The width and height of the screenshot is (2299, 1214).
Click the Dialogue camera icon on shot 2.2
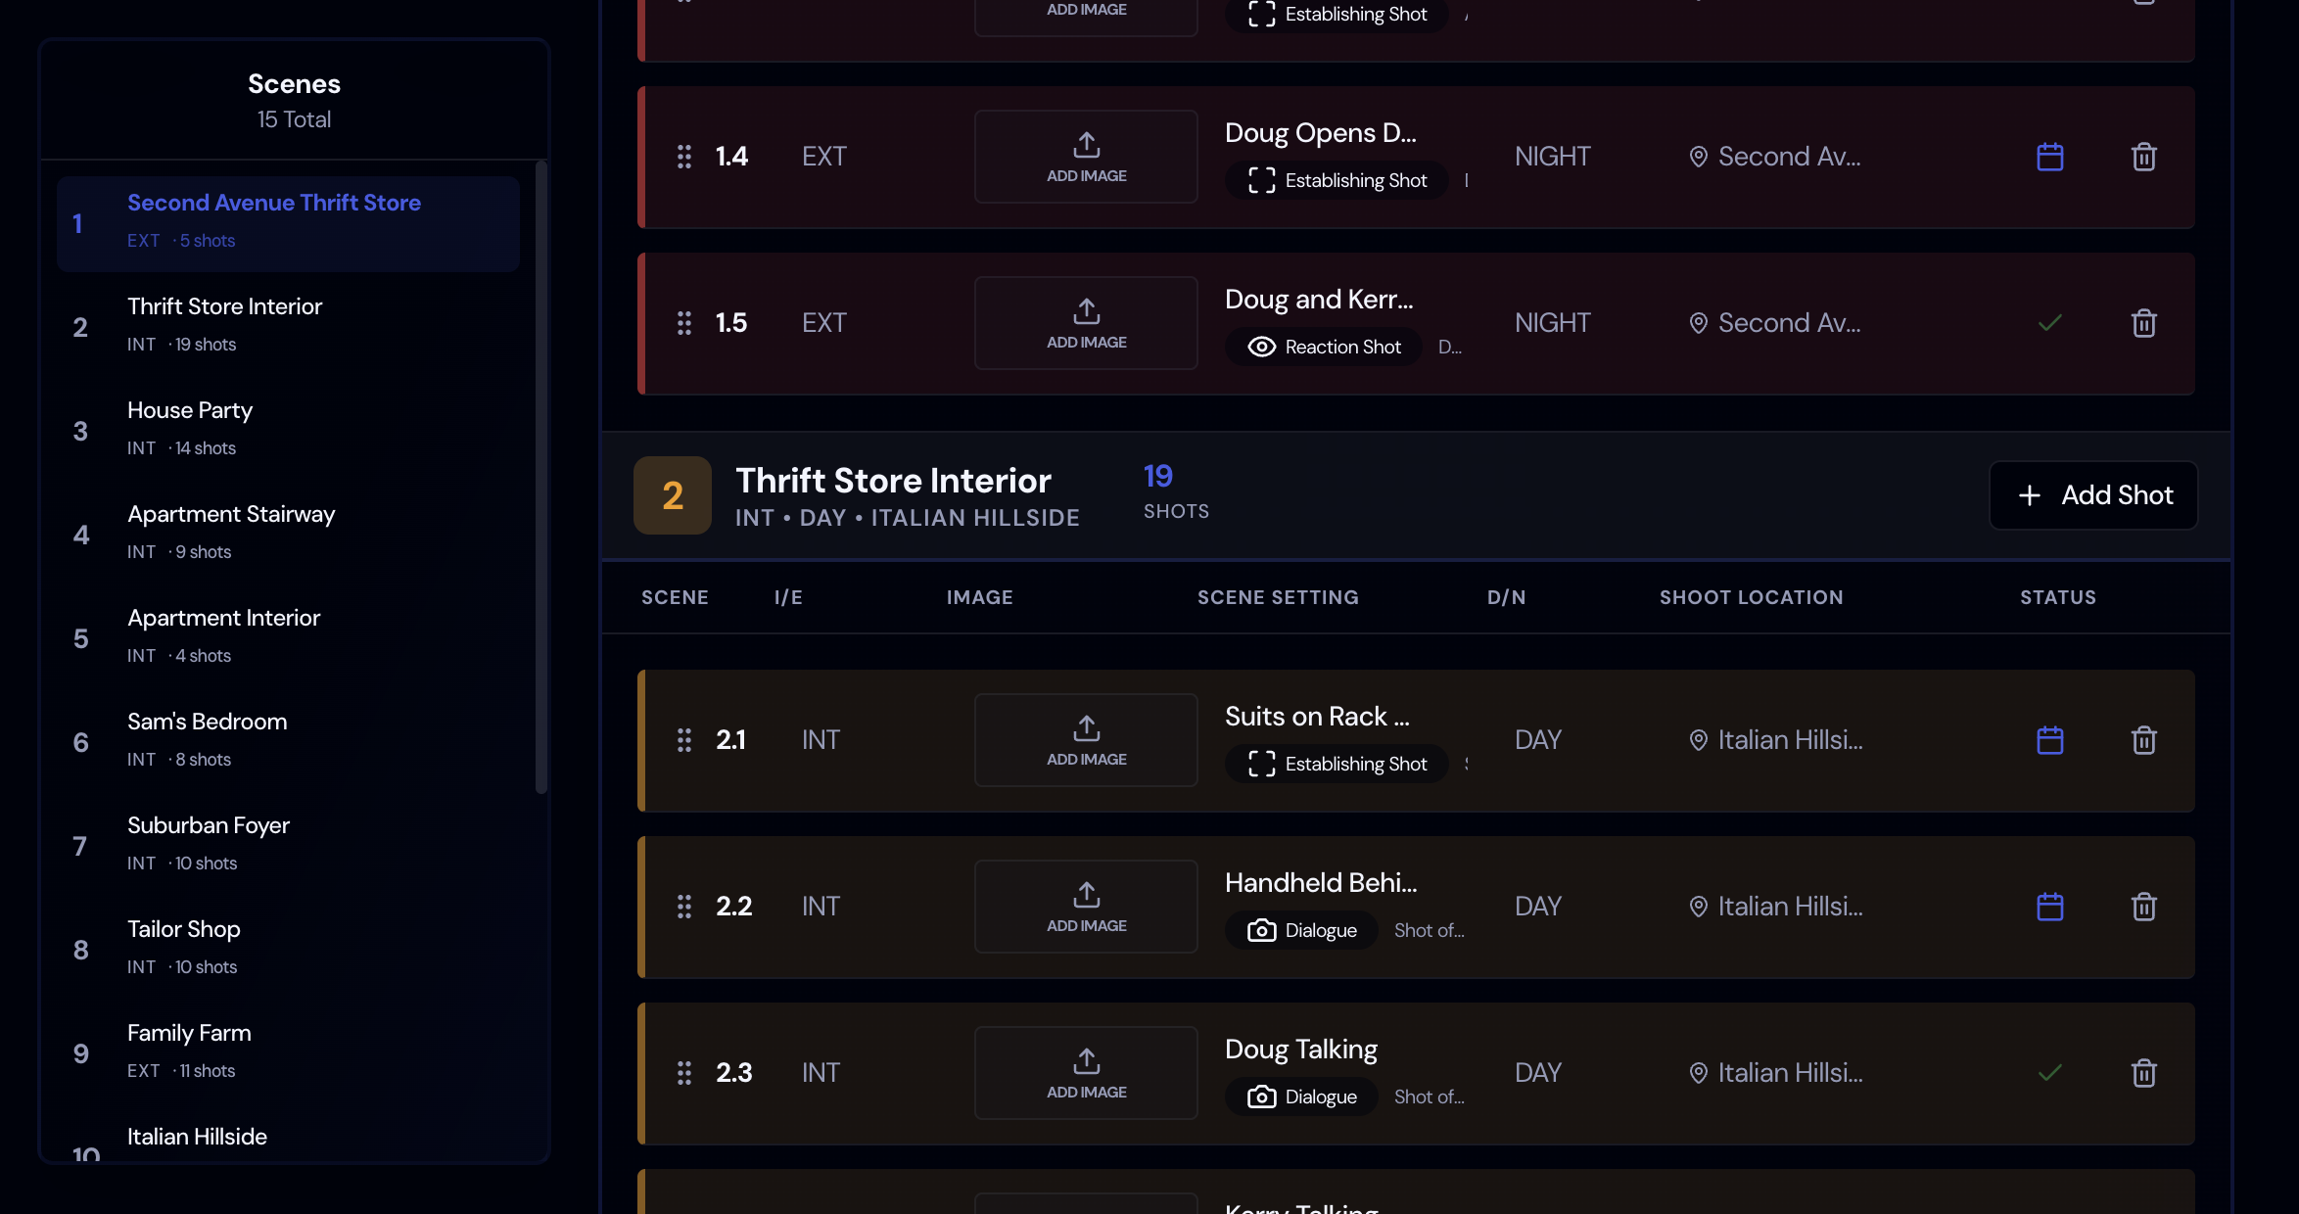coord(1263,930)
